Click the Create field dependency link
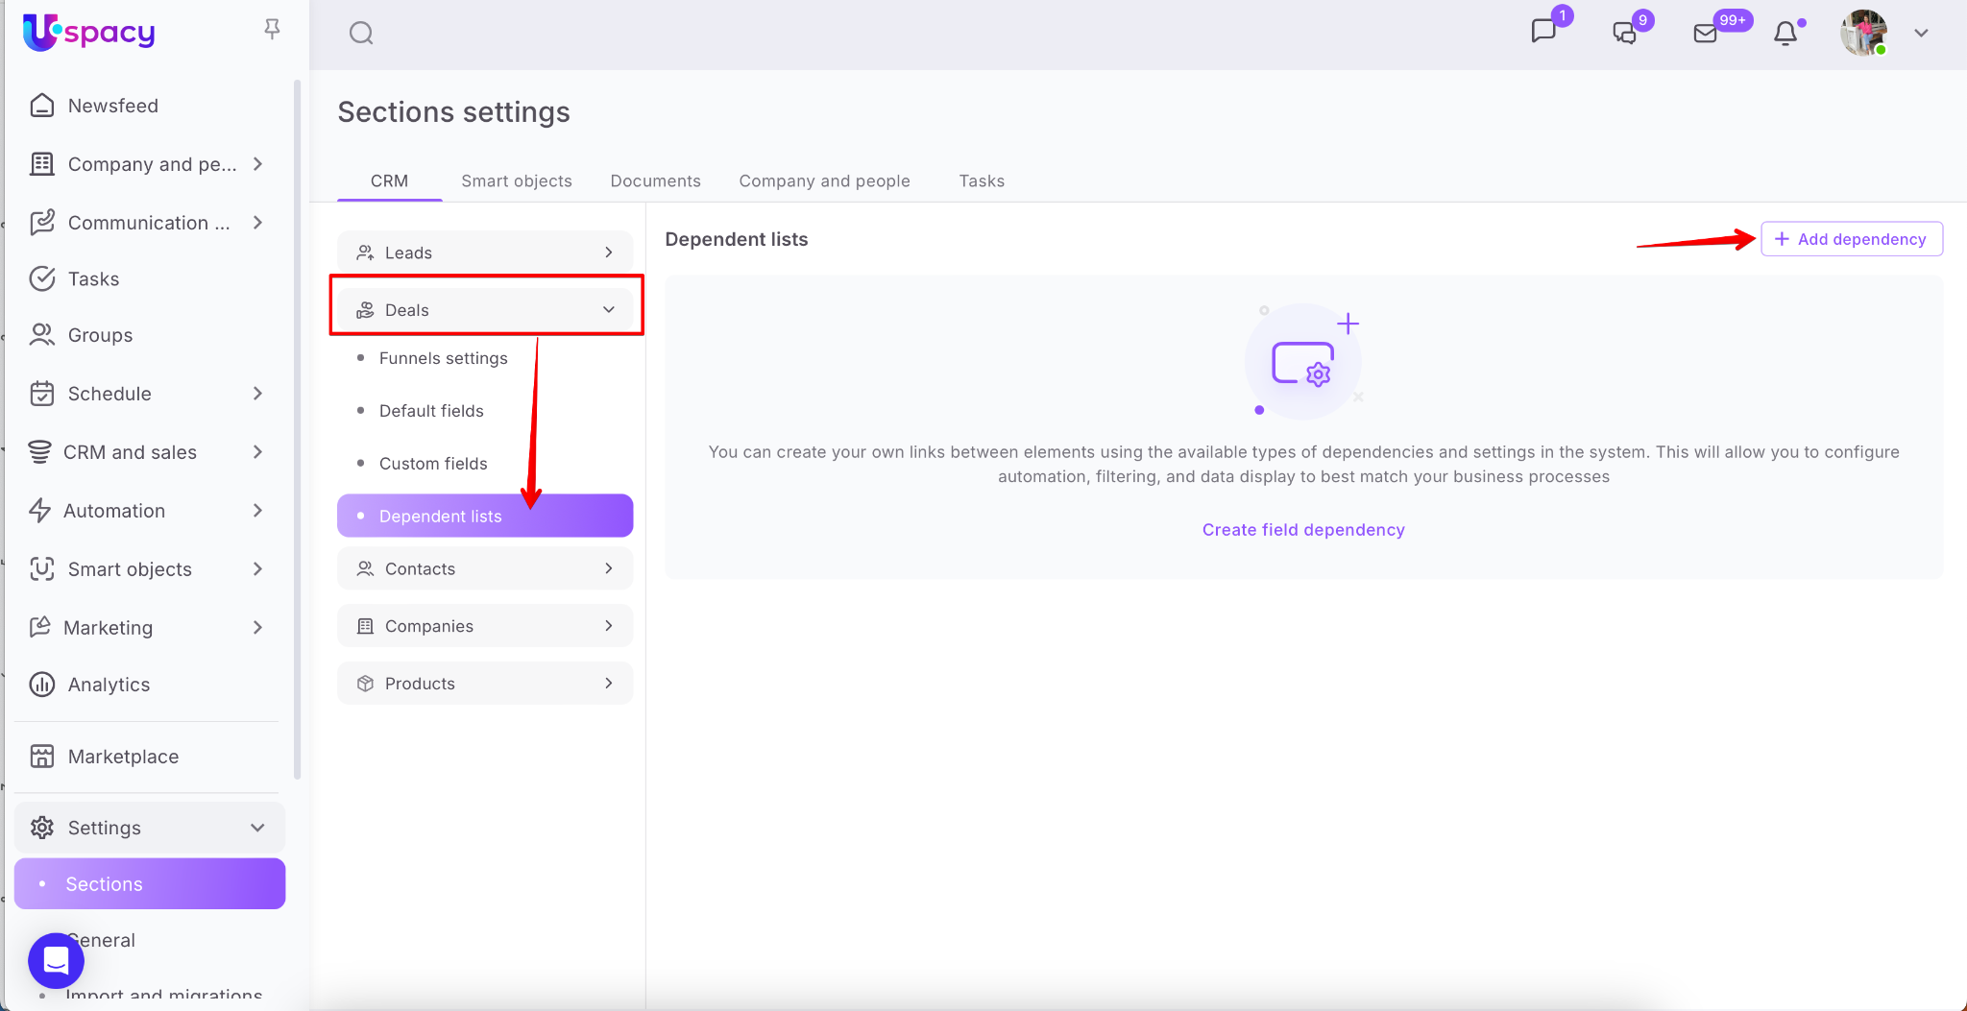The image size is (1967, 1011). [x=1303, y=530]
